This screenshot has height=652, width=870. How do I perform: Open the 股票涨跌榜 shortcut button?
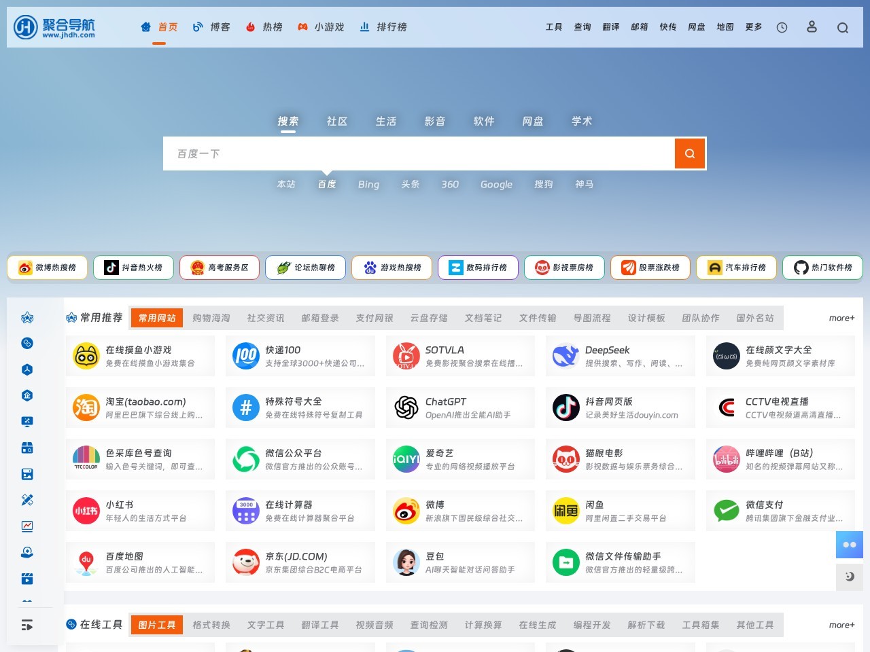(x=650, y=268)
